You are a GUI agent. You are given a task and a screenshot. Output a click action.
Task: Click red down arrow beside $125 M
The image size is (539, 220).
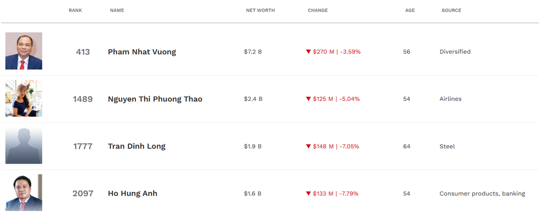tap(309, 99)
